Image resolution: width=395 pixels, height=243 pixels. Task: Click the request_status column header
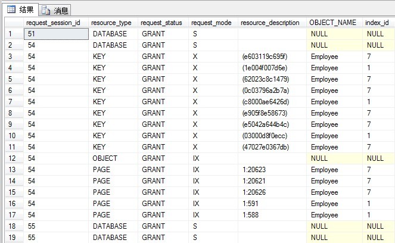(x=161, y=23)
